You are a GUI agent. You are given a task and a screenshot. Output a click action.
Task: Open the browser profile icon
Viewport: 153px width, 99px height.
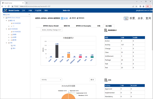143,6
